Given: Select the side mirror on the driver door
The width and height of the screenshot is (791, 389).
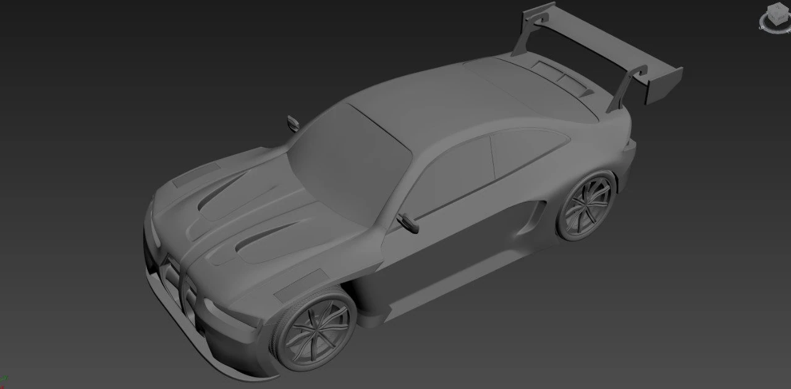Looking at the screenshot, I should 408,222.
